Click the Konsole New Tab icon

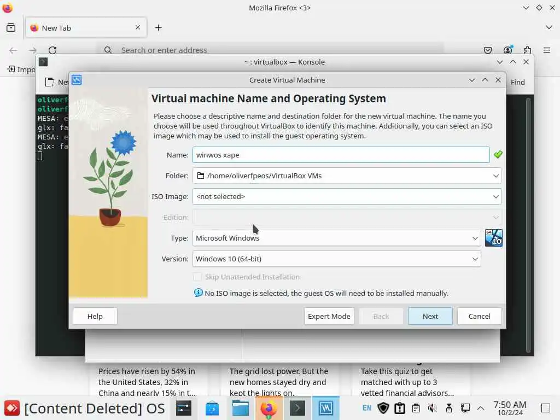(x=50, y=82)
